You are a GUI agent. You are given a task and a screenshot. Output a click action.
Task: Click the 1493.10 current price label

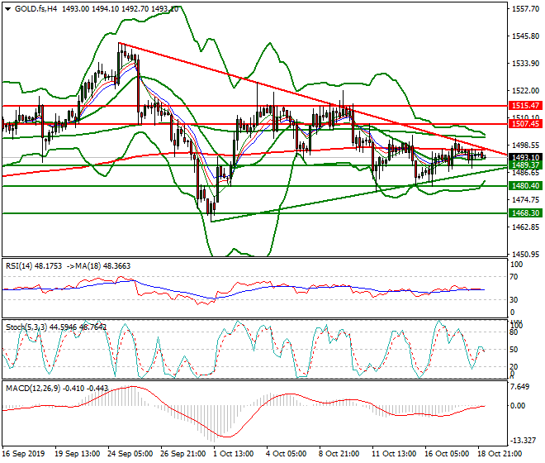525,158
